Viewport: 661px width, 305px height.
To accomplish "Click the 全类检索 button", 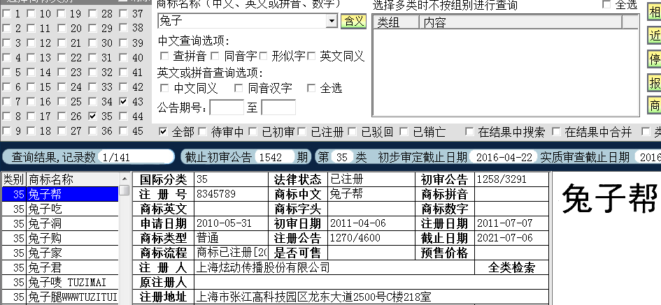I will coord(511,267).
